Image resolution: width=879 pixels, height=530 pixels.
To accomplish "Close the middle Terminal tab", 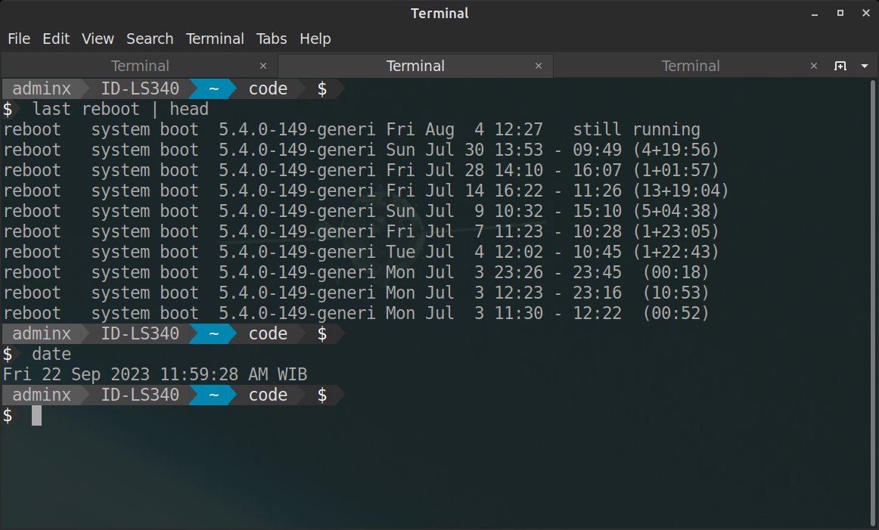I will tap(538, 66).
